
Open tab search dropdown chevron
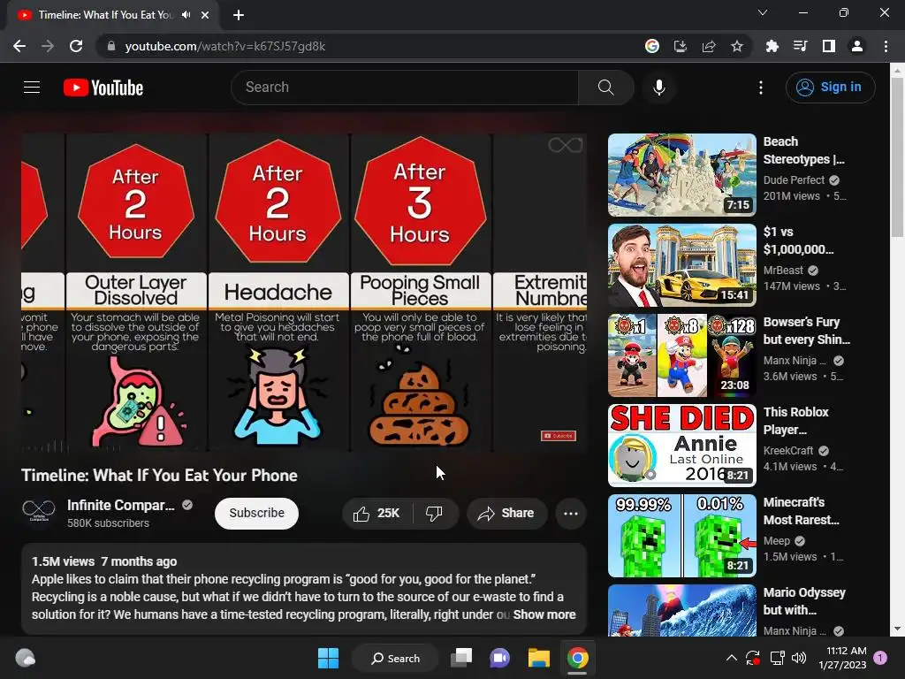coord(763,12)
